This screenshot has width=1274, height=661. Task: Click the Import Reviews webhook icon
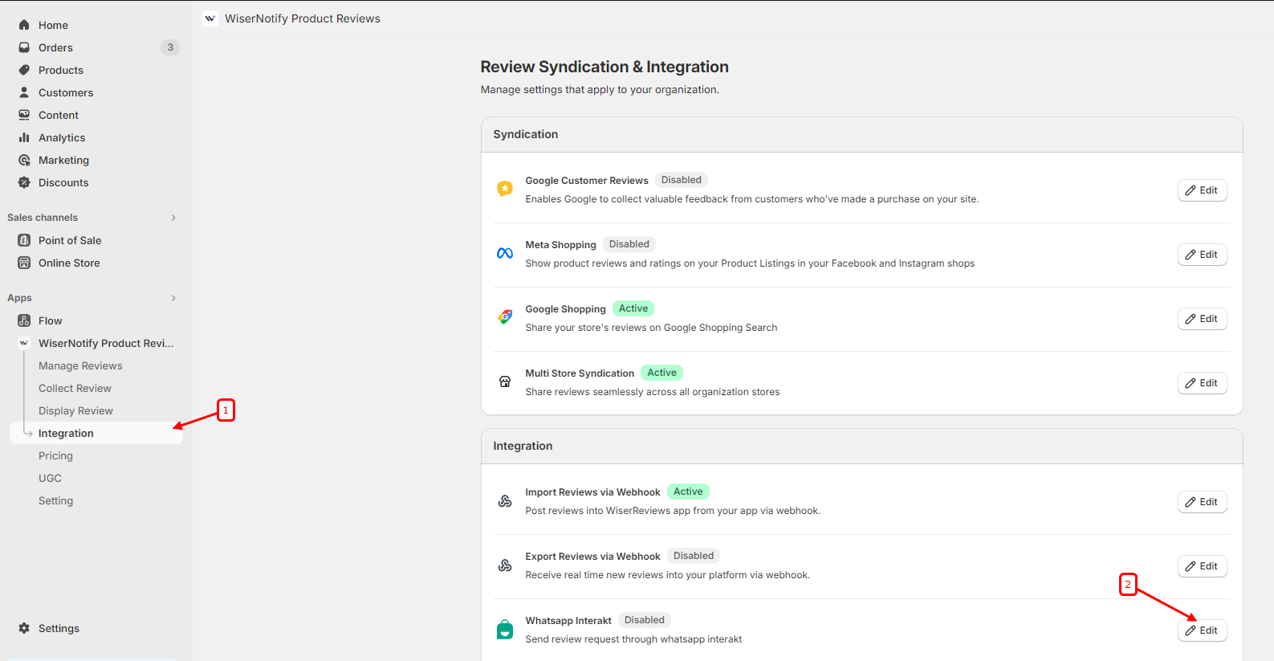pos(505,501)
